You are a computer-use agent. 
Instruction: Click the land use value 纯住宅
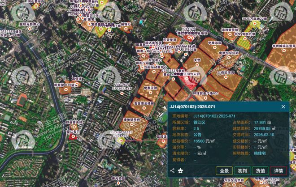260,153
